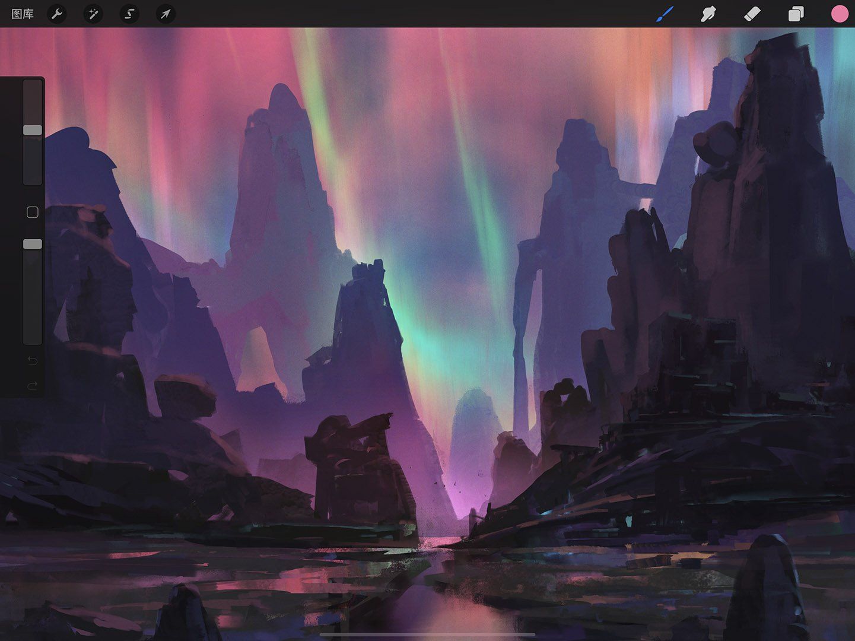
Task: Select the Transform arrow tool
Action: point(165,14)
